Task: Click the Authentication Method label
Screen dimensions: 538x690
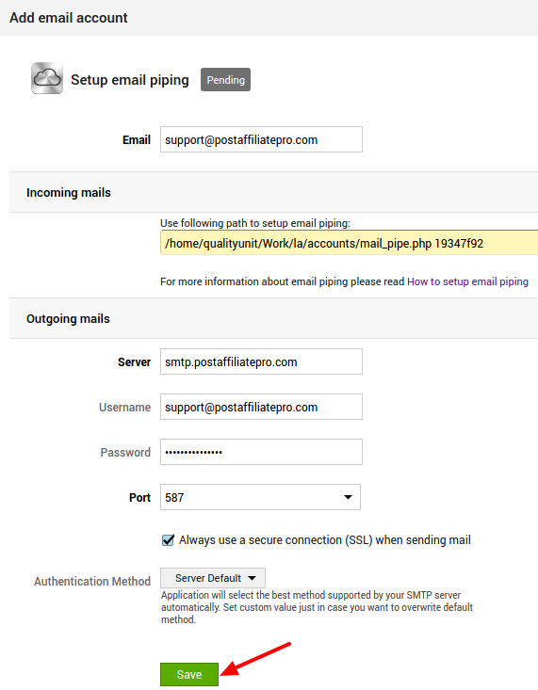Action: coord(92,582)
